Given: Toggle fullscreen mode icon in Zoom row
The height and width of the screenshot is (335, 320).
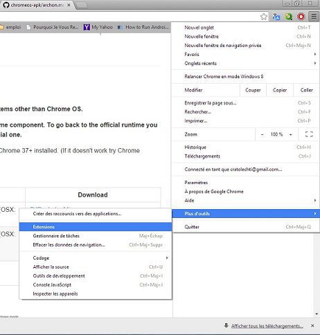Looking at the screenshot, I should 309,134.
